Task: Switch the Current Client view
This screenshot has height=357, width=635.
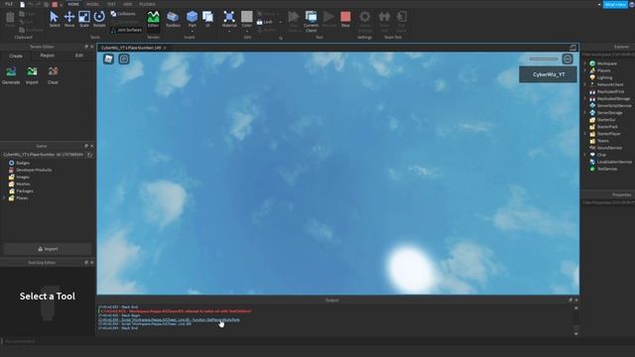Action: pyautogui.click(x=311, y=21)
